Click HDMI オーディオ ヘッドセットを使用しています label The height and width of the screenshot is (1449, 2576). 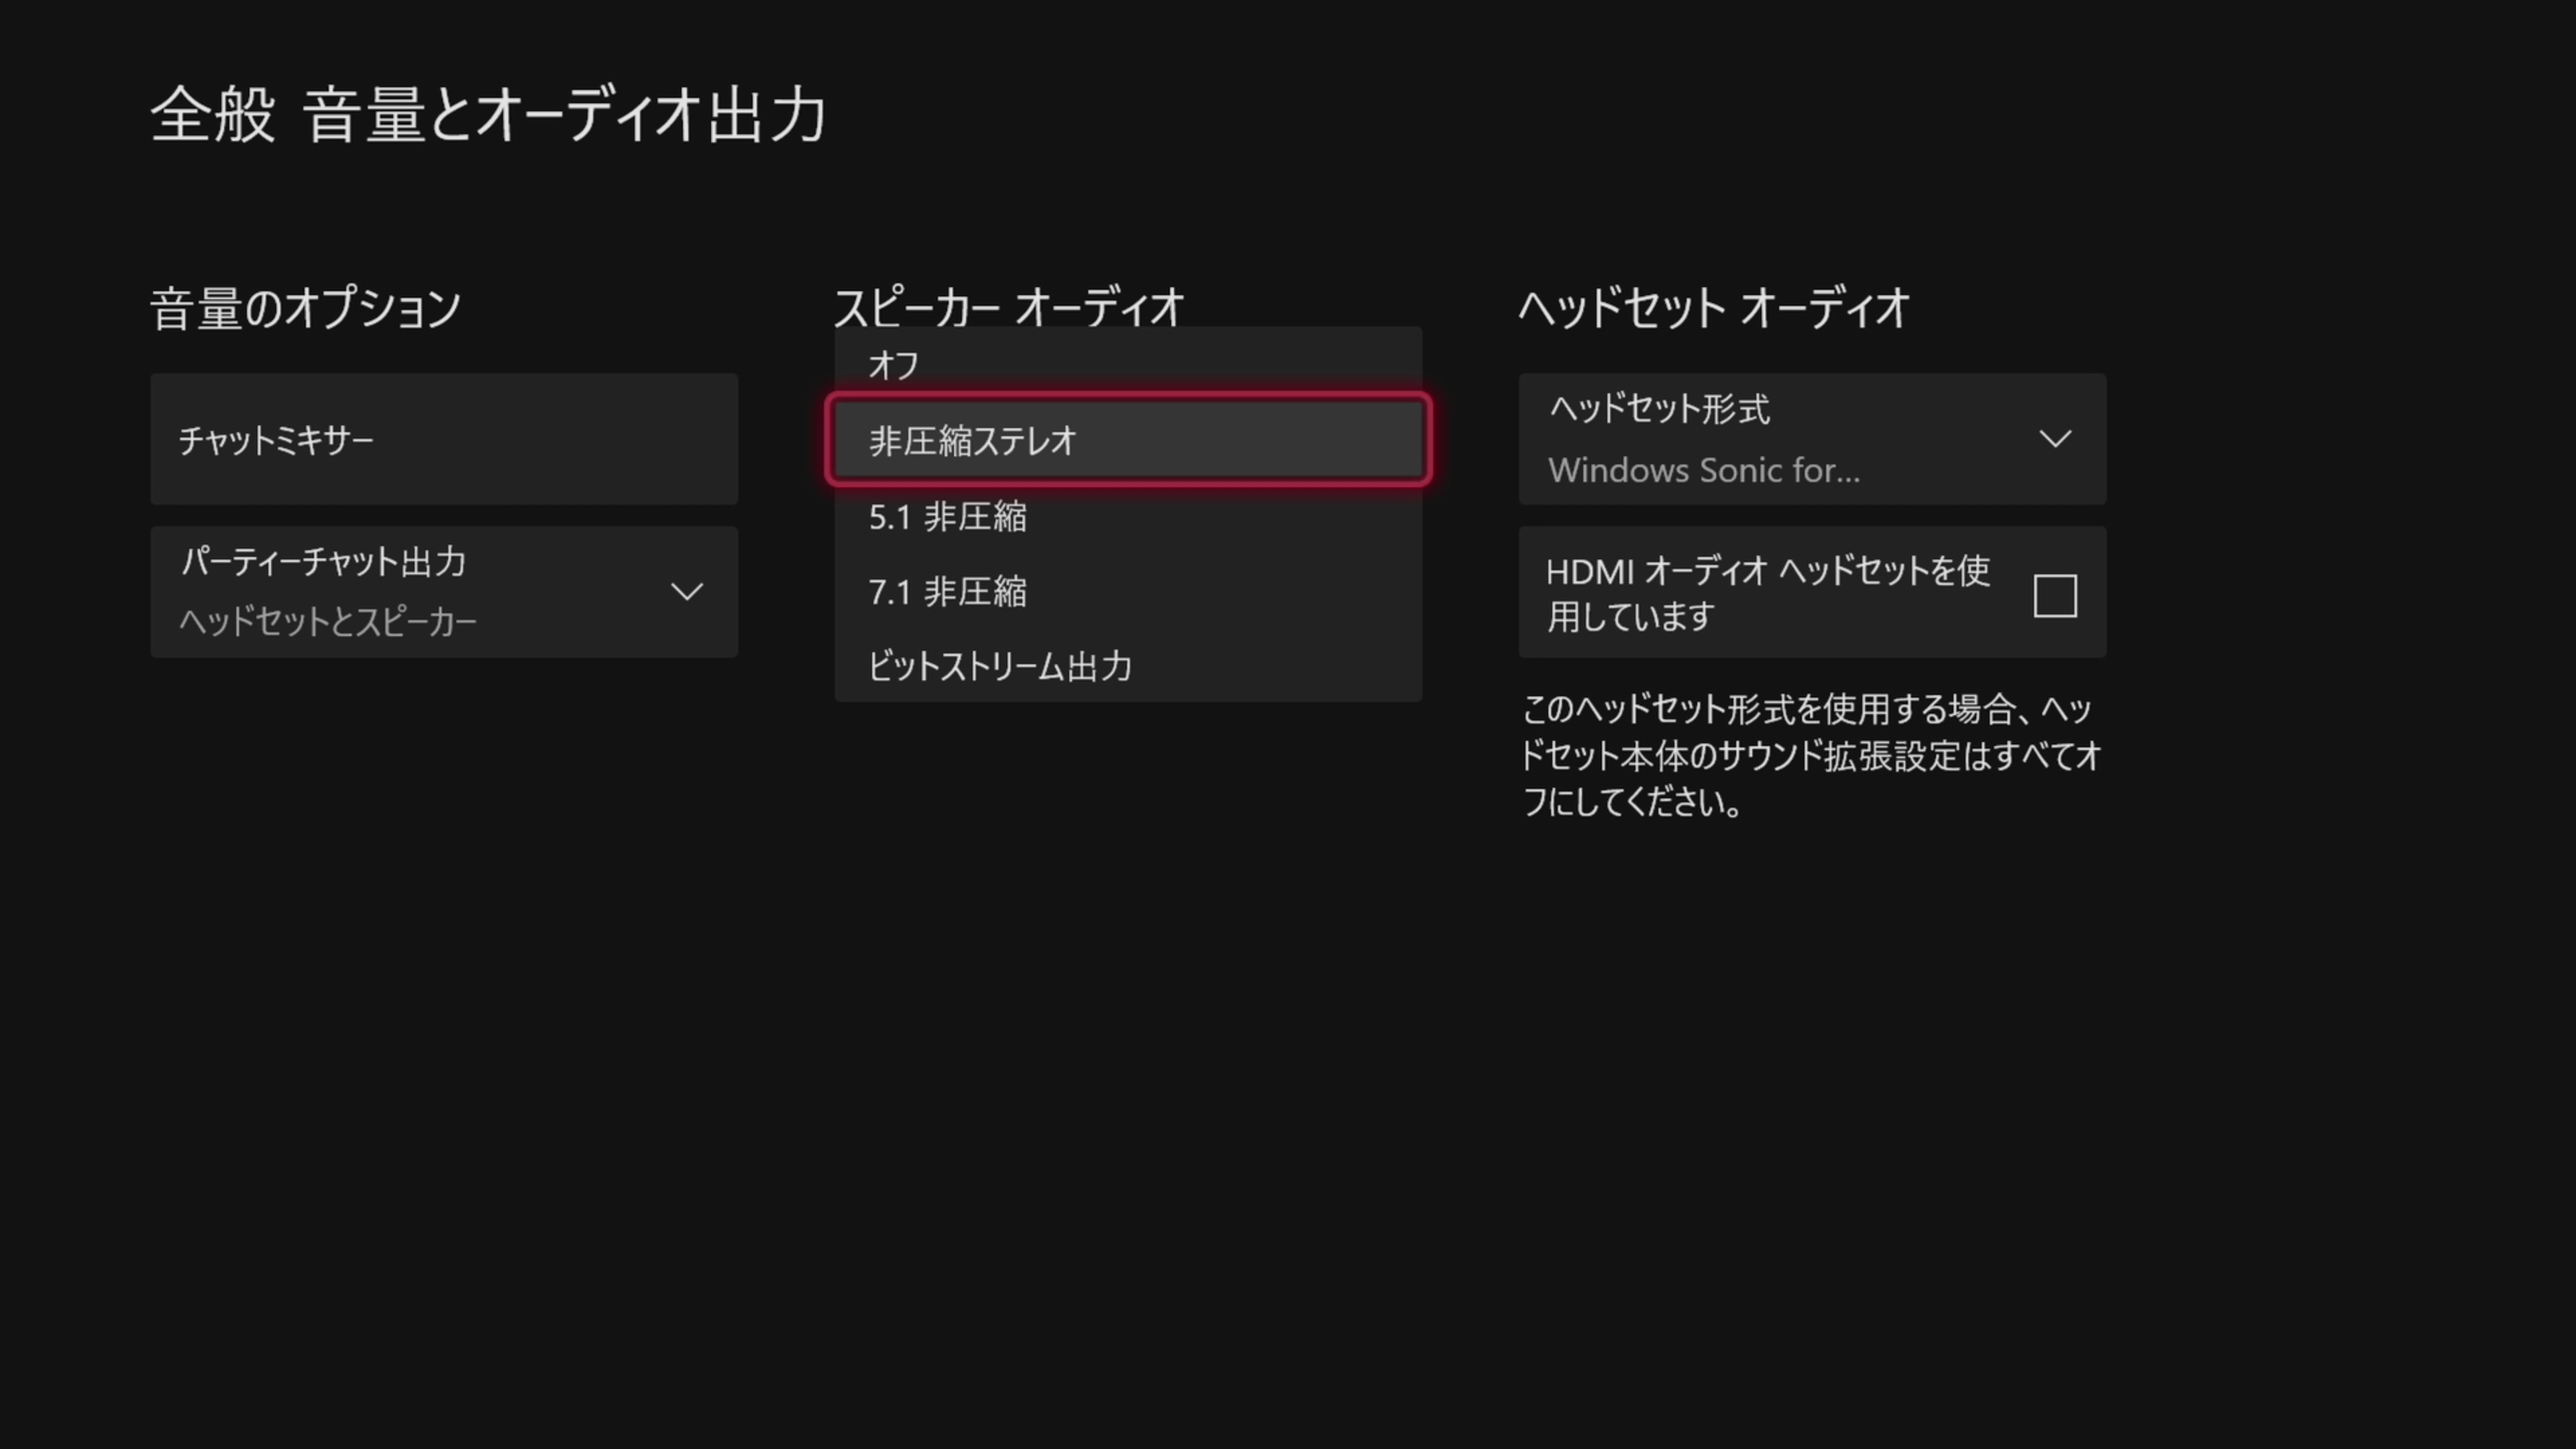pos(1767,593)
